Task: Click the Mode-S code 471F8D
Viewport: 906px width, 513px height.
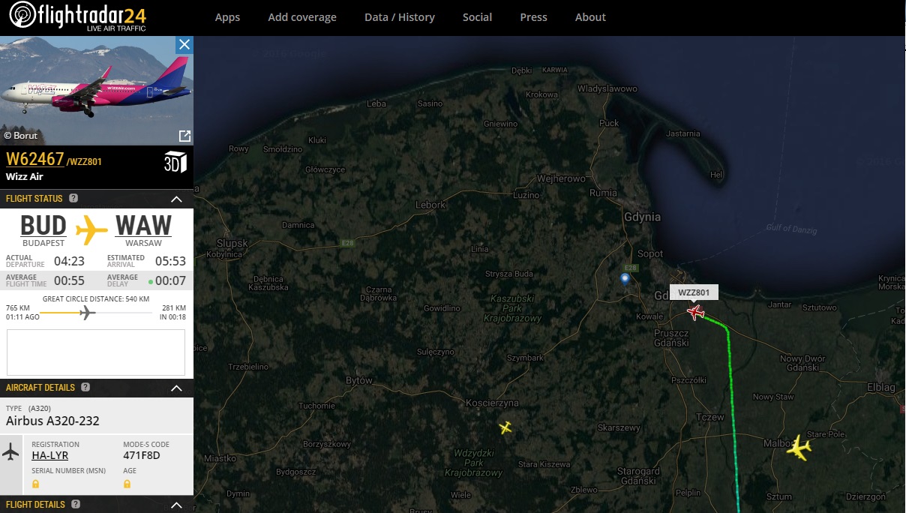Action: [142, 455]
